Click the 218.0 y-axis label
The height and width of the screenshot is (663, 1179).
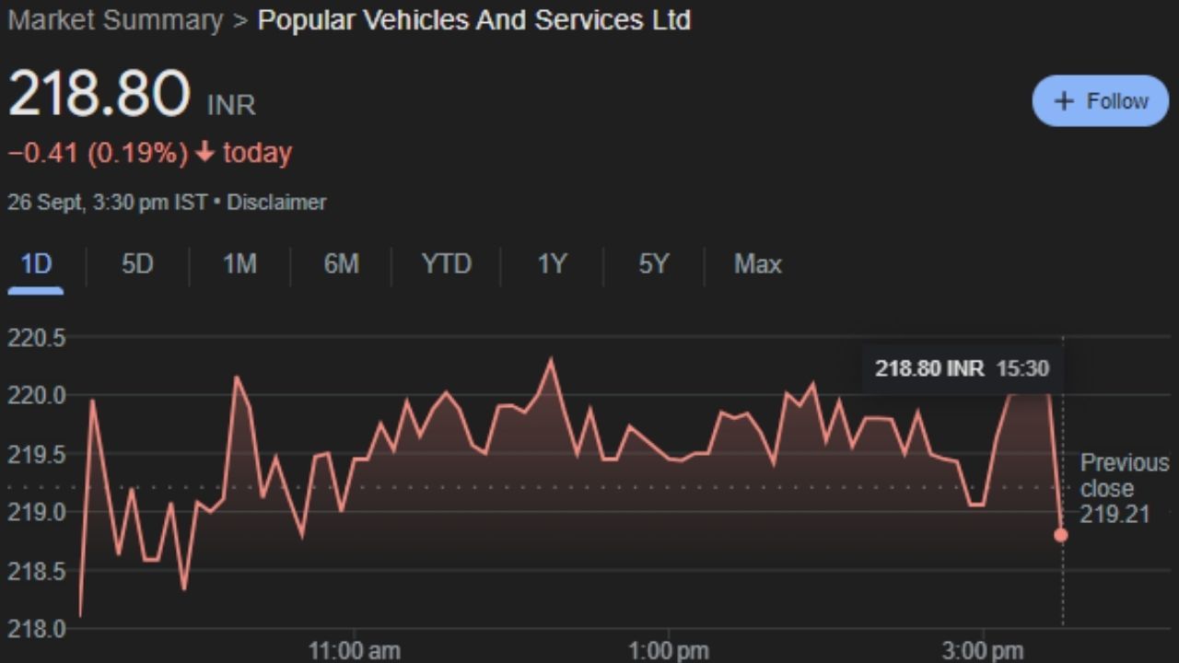pos(37,629)
